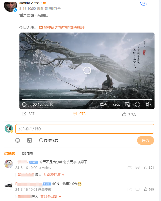Open the 黑神话之悟空的微博视频 link

click(62, 28)
